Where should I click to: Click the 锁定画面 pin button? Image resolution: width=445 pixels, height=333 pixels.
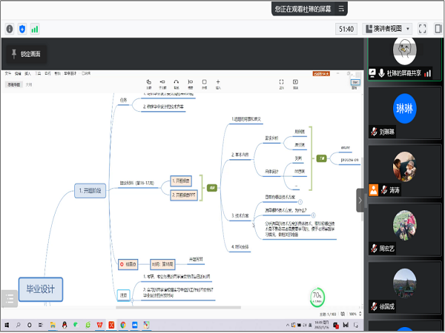(27, 54)
